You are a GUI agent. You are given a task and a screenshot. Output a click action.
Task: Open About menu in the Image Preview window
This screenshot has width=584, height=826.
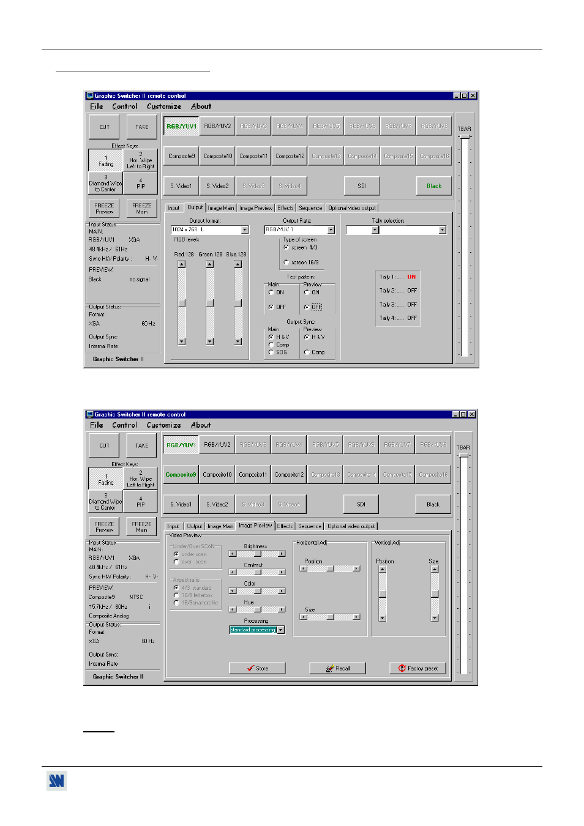[x=201, y=425]
